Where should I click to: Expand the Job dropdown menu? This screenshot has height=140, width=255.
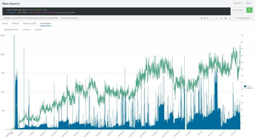pos(205,18)
